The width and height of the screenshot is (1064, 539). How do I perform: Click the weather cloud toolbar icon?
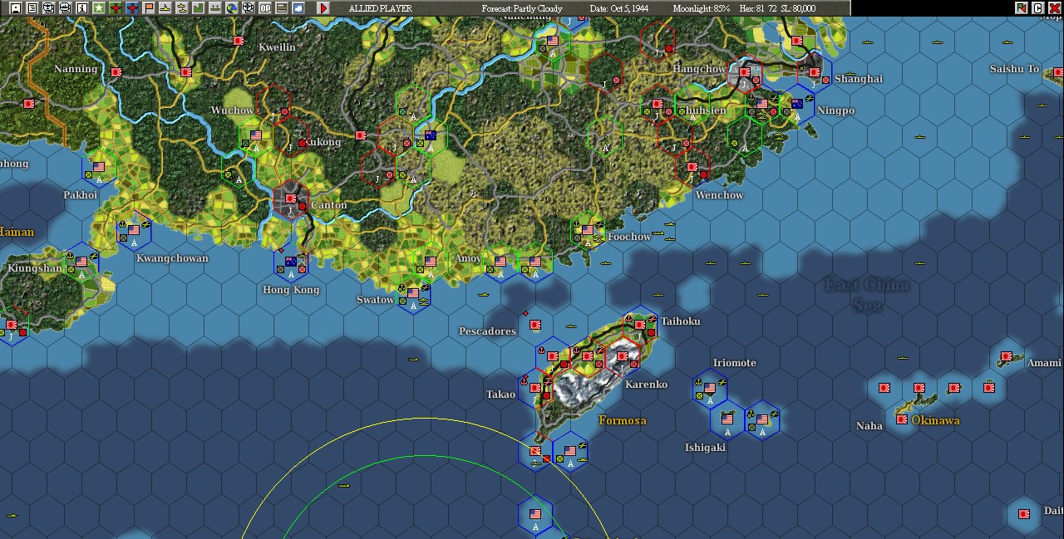[x=298, y=8]
